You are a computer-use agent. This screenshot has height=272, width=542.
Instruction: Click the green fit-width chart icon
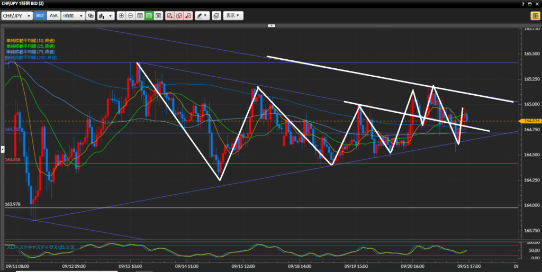tap(149, 16)
